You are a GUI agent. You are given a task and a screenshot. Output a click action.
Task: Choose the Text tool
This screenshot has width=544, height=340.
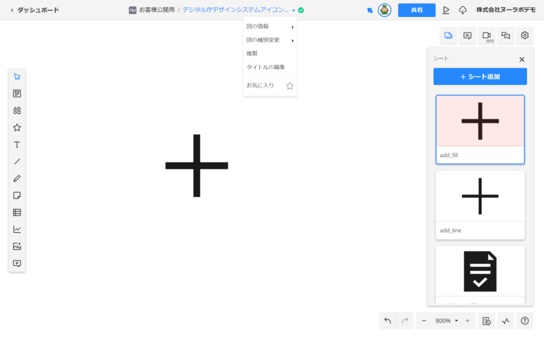point(17,144)
